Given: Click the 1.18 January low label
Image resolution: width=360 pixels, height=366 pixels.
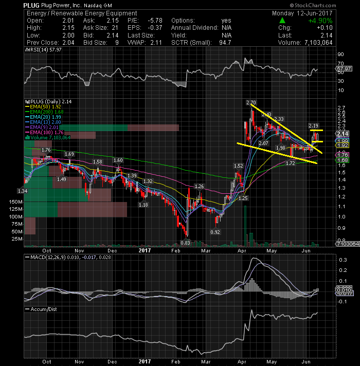Looking at the screenshot, I should point(143,205).
